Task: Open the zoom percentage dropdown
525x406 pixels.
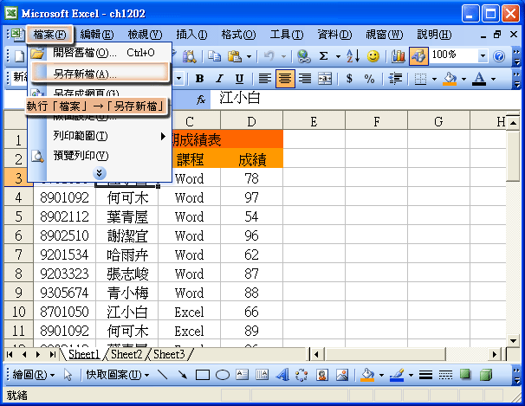Action: coord(483,55)
